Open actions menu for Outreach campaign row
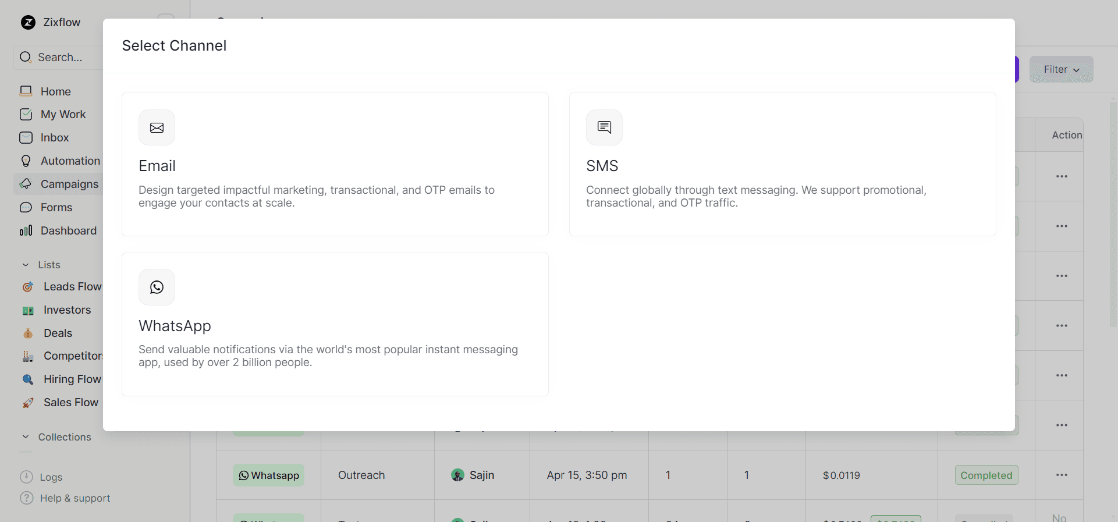 [x=1062, y=475]
